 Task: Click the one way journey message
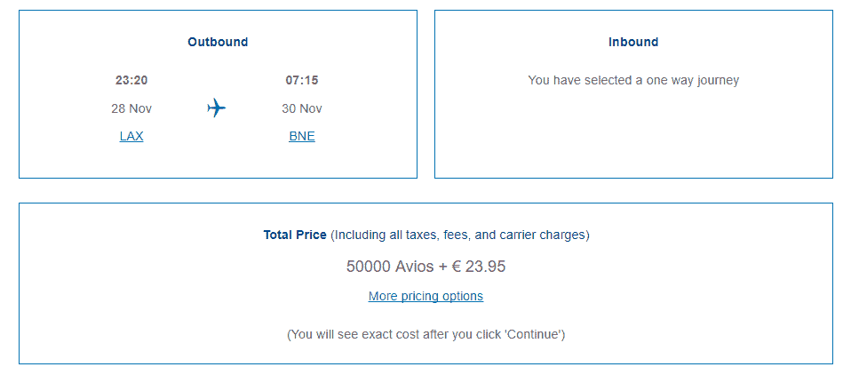(633, 80)
